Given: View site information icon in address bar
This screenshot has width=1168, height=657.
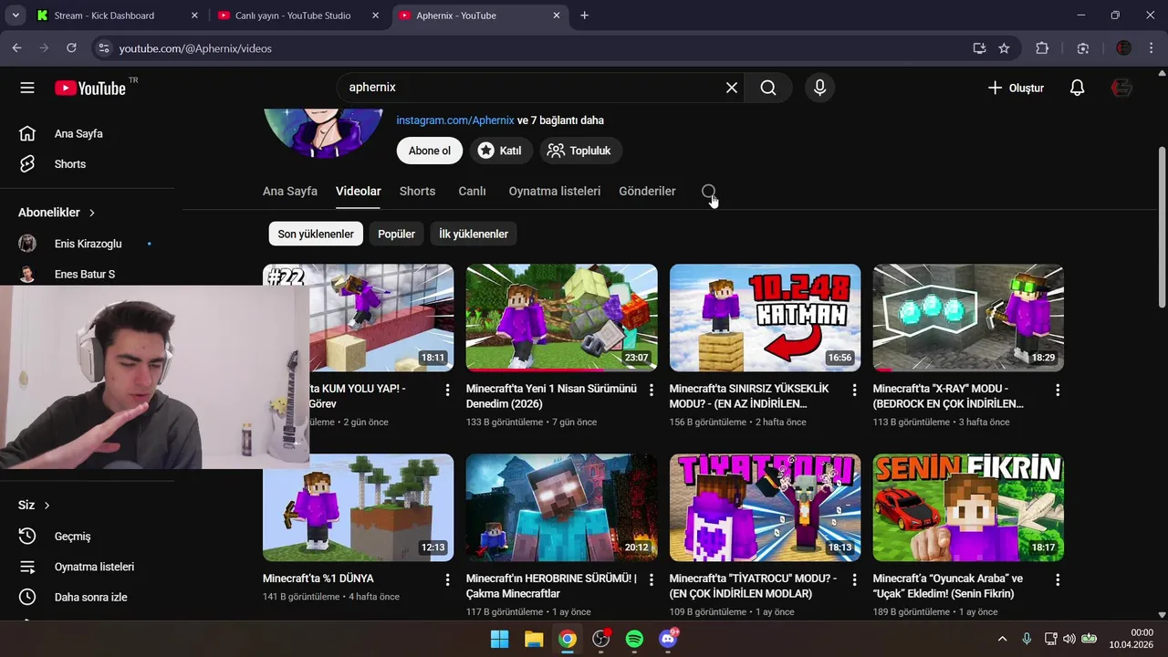Looking at the screenshot, I should coord(103,48).
